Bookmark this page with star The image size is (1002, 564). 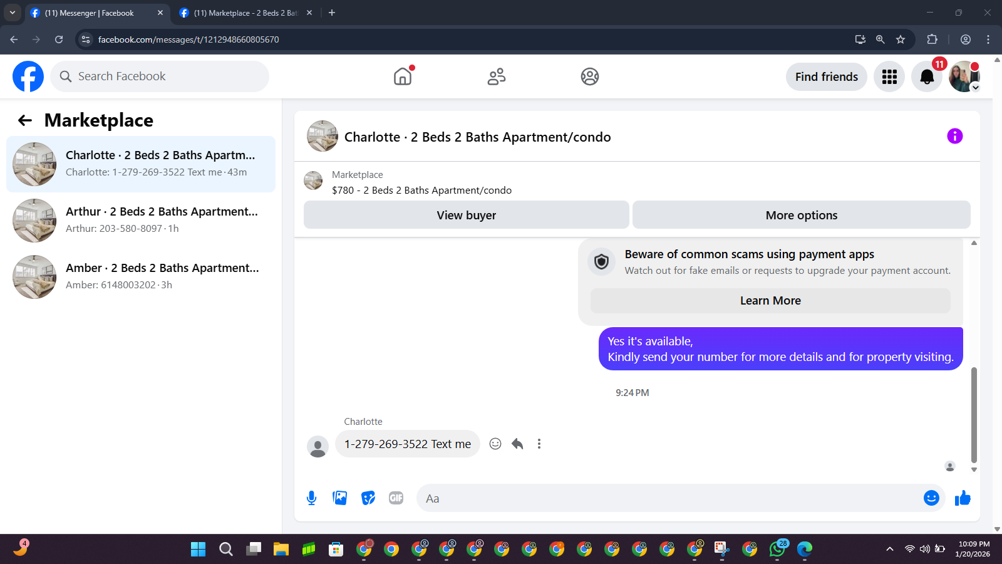pos(901,39)
